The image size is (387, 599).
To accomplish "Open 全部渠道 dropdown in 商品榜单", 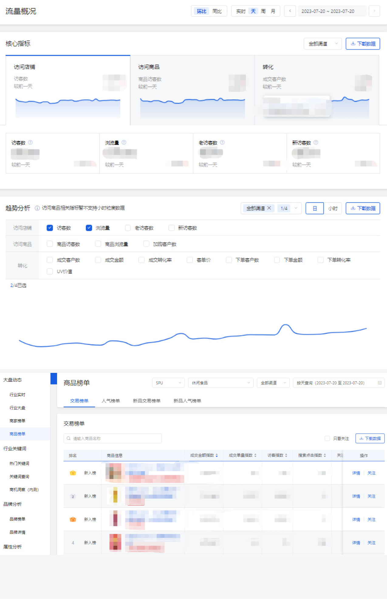I will (273, 383).
